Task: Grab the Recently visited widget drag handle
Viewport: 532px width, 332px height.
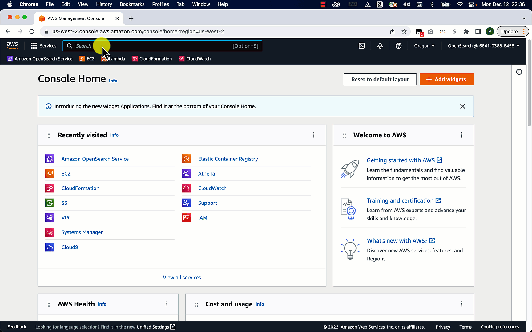Action: tap(49, 135)
